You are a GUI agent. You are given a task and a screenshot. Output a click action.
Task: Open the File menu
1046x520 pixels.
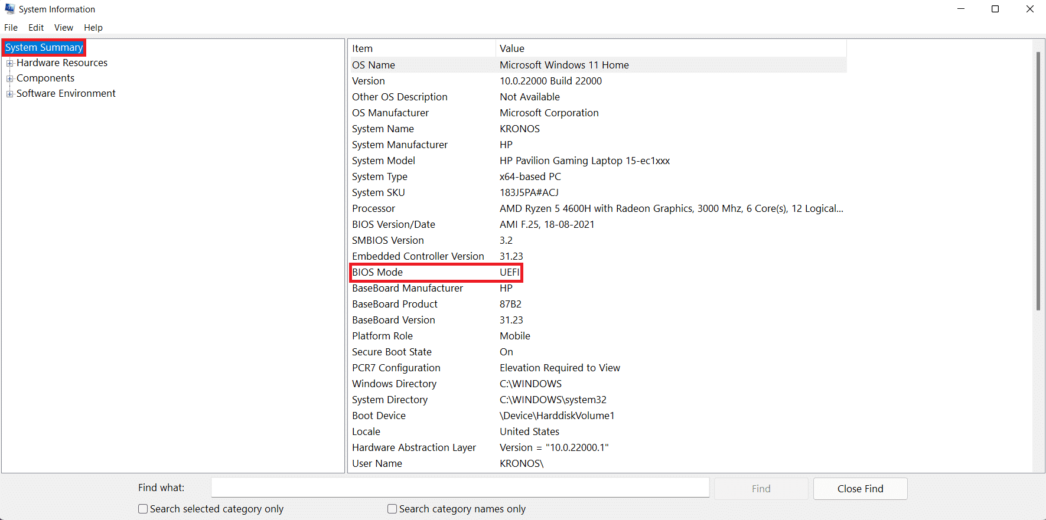(x=11, y=28)
